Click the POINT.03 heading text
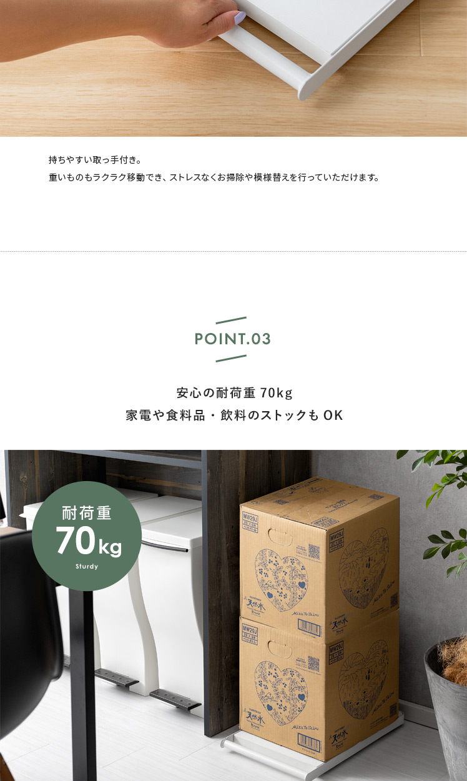Screen dimensions: 467x781 tap(233, 339)
